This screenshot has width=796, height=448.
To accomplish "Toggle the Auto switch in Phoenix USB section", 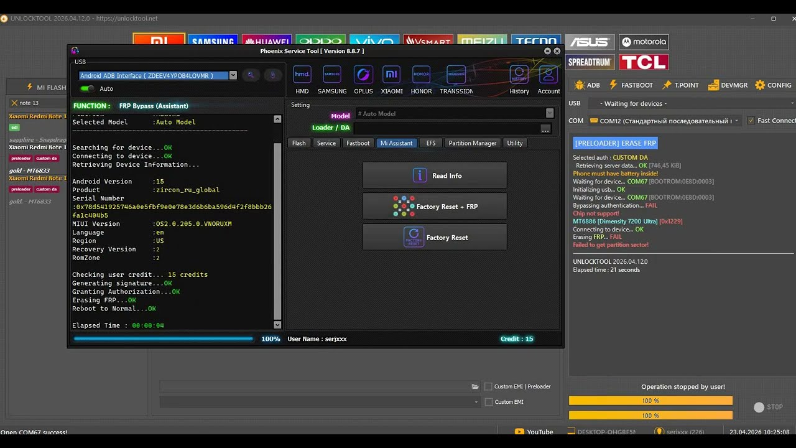I will pyautogui.click(x=87, y=89).
